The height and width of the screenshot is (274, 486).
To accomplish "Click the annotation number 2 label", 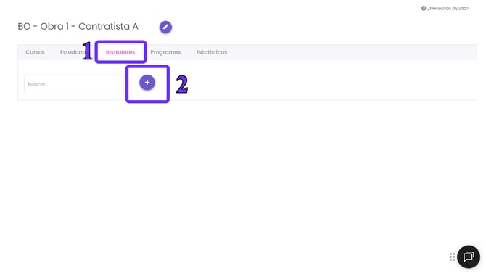I will pyautogui.click(x=182, y=84).
